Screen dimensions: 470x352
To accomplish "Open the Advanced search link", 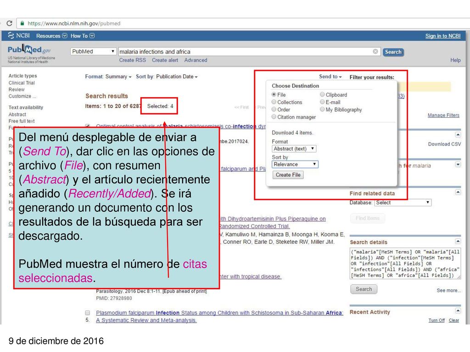I will pyautogui.click(x=196, y=60).
